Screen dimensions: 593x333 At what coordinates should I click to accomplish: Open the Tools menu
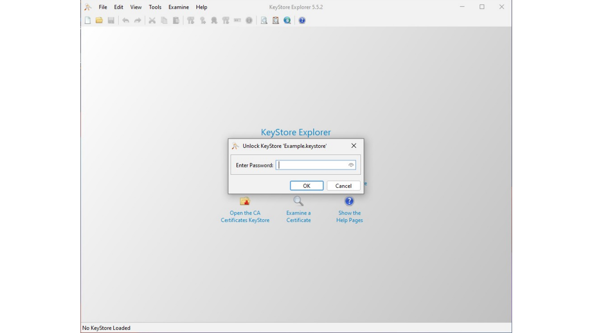[155, 7]
